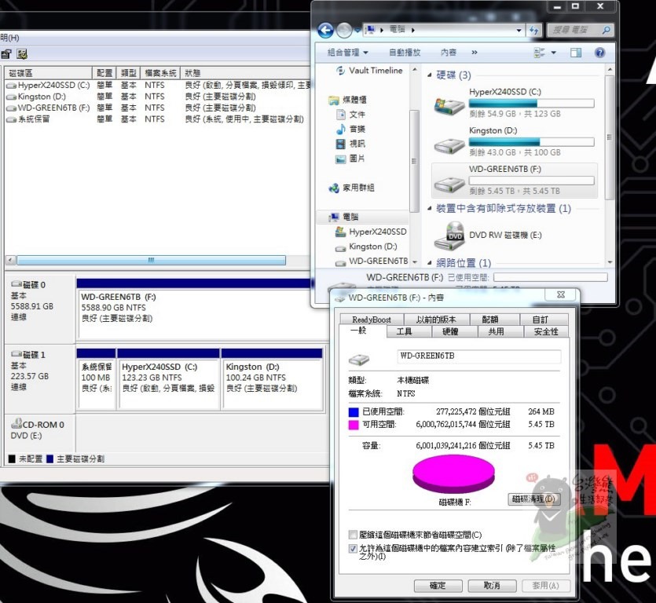This screenshot has height=603, width=656.
Task: Click the drive name field WD-GREEN6TB
Action: [478, 356]
